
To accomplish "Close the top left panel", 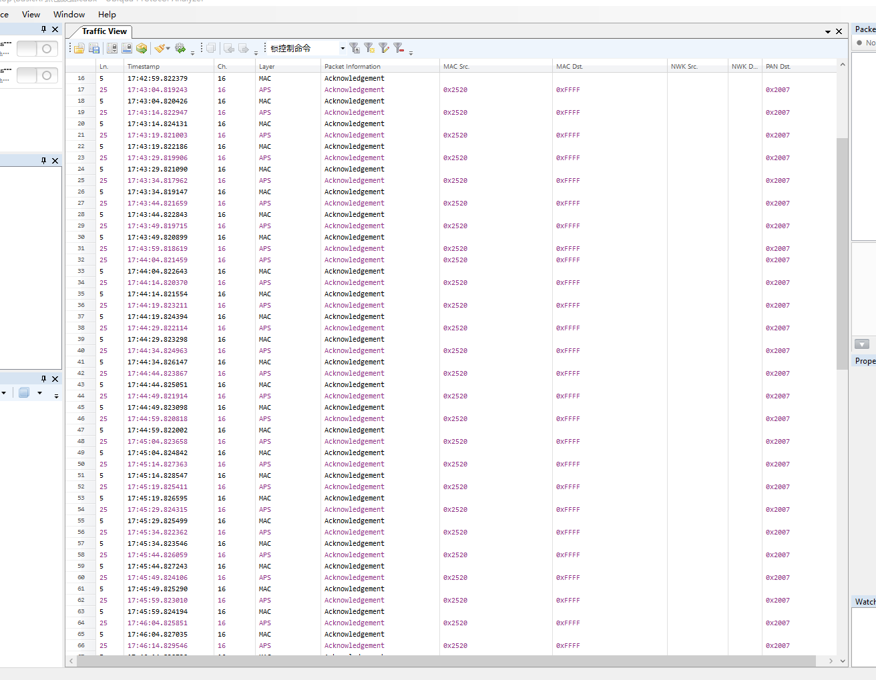I will click(55, 29).
